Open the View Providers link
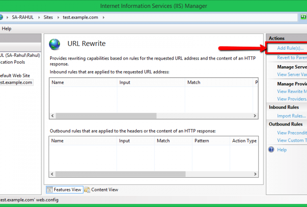Screen dimensions: 307x207 click(292, 99)
